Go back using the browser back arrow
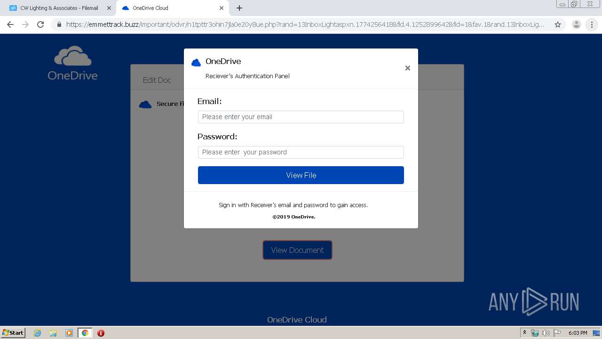The width and height of the screenshot is (602, 339). tap(10, 24)
